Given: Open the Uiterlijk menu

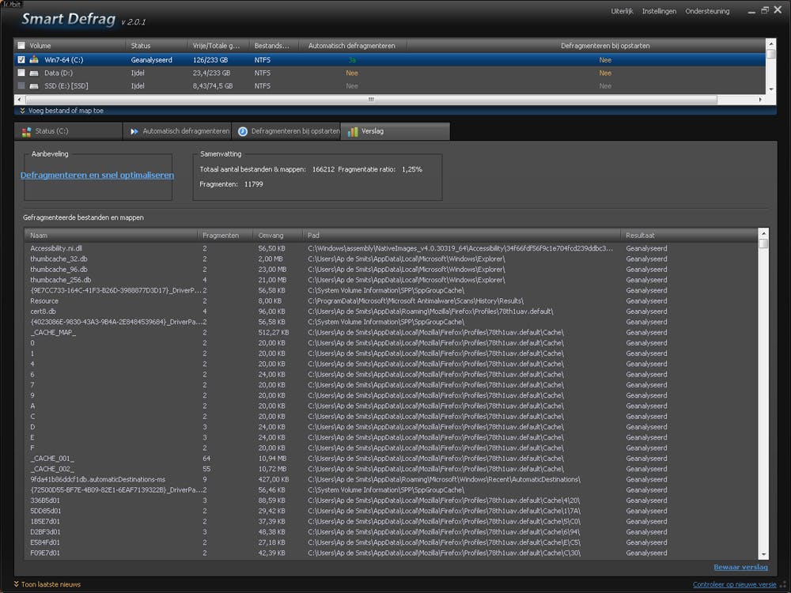Looking at the screenshot, I should click(x=622, y=11).
